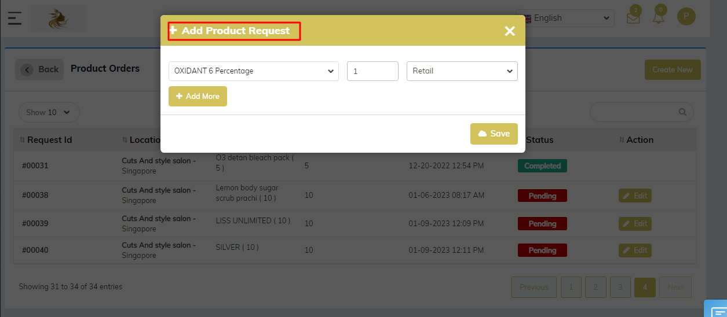Select current page 4
727x317 pixels.
point(645,287)
